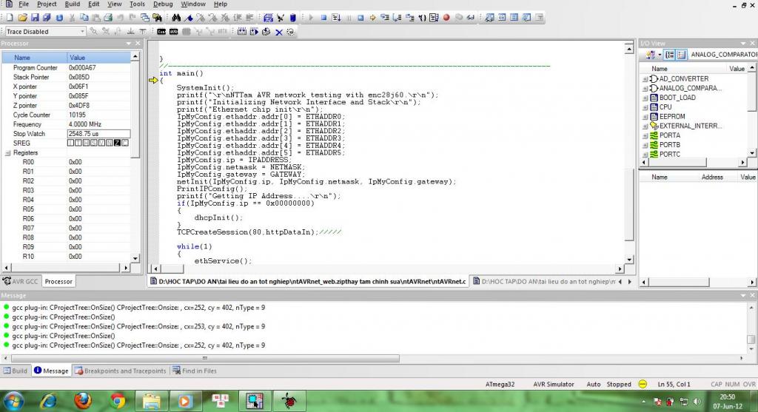Collapse the Registers tree node
The width and height of the screenshot is (758, 412).
(7, 152)
